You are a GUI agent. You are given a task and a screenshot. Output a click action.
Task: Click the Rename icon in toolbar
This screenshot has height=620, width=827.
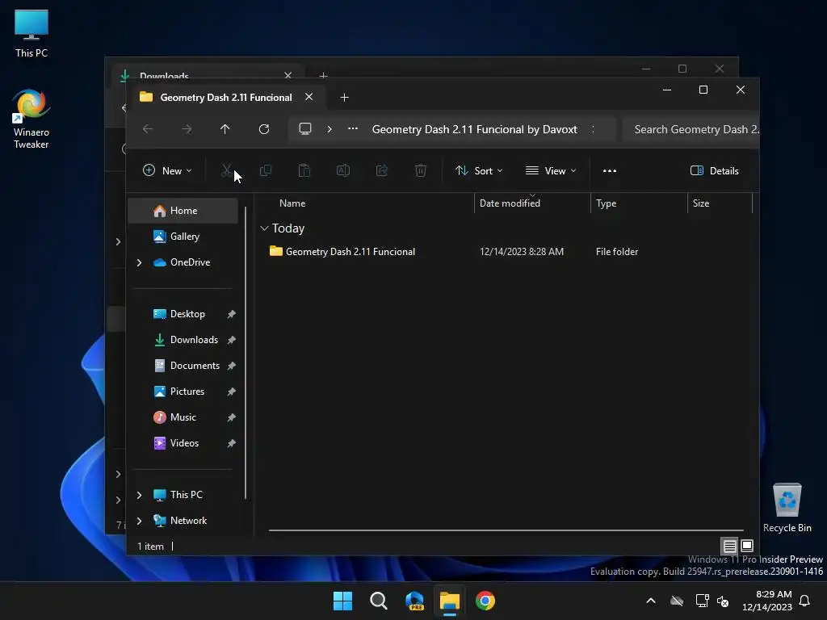coord(342,170)
